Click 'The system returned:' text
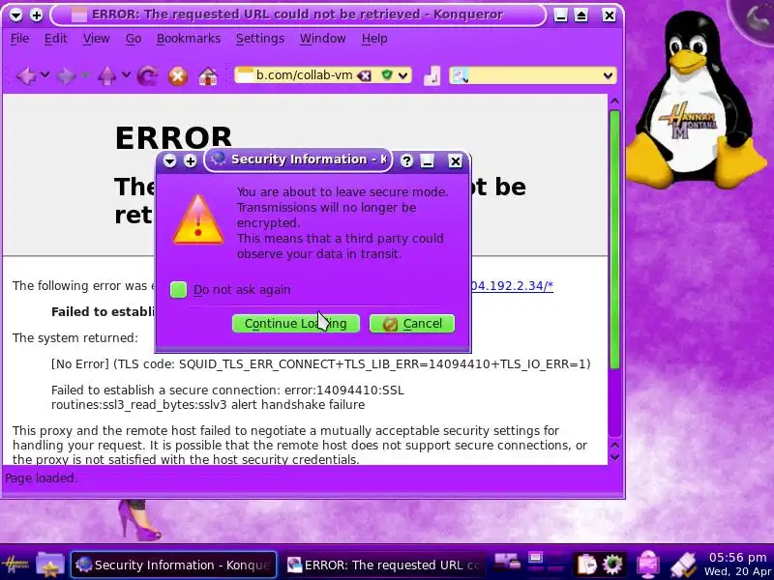Viewport: 774px width, 580px height. 75,337
